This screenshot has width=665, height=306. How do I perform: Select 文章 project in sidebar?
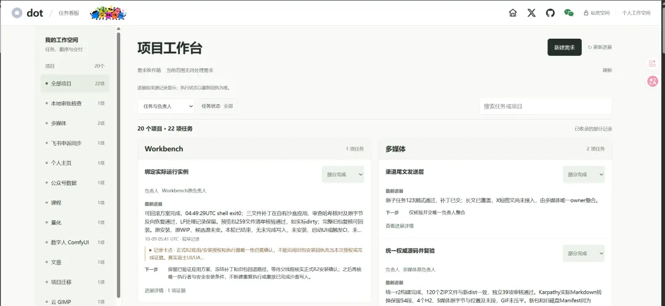click(75, 262)
